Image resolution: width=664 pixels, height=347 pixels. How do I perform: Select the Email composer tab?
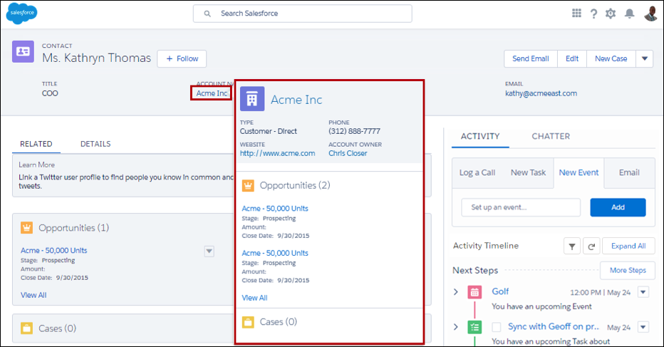(x=629, y=173)
